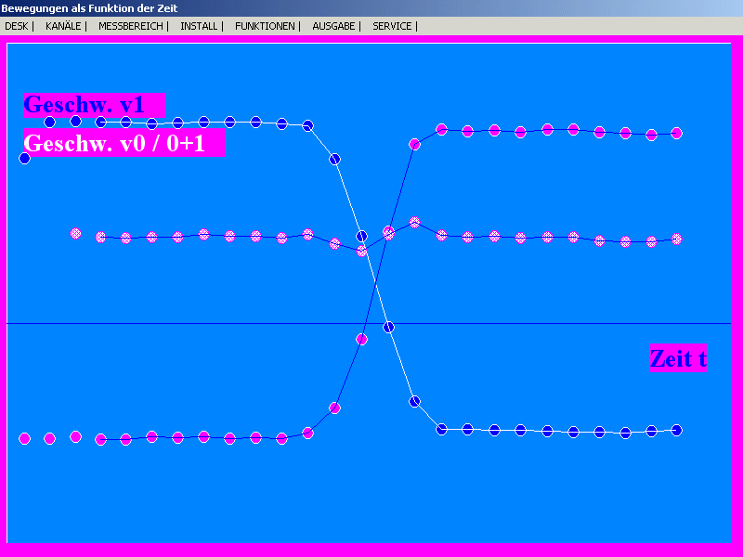Select the AUSGABE menu
The image size is (743, 557).
(x=333, y=26)
